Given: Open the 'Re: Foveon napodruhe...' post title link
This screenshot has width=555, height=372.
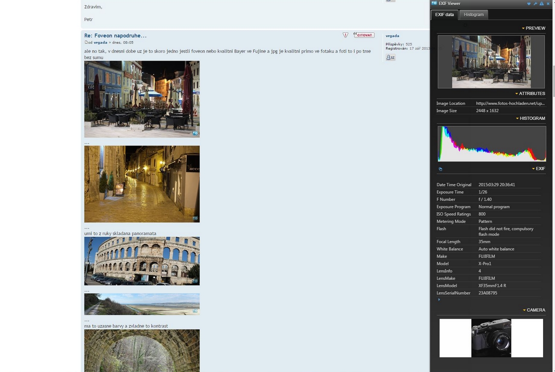Looking at the screenshot, I should pyautogui.click(x=115, y=35).
